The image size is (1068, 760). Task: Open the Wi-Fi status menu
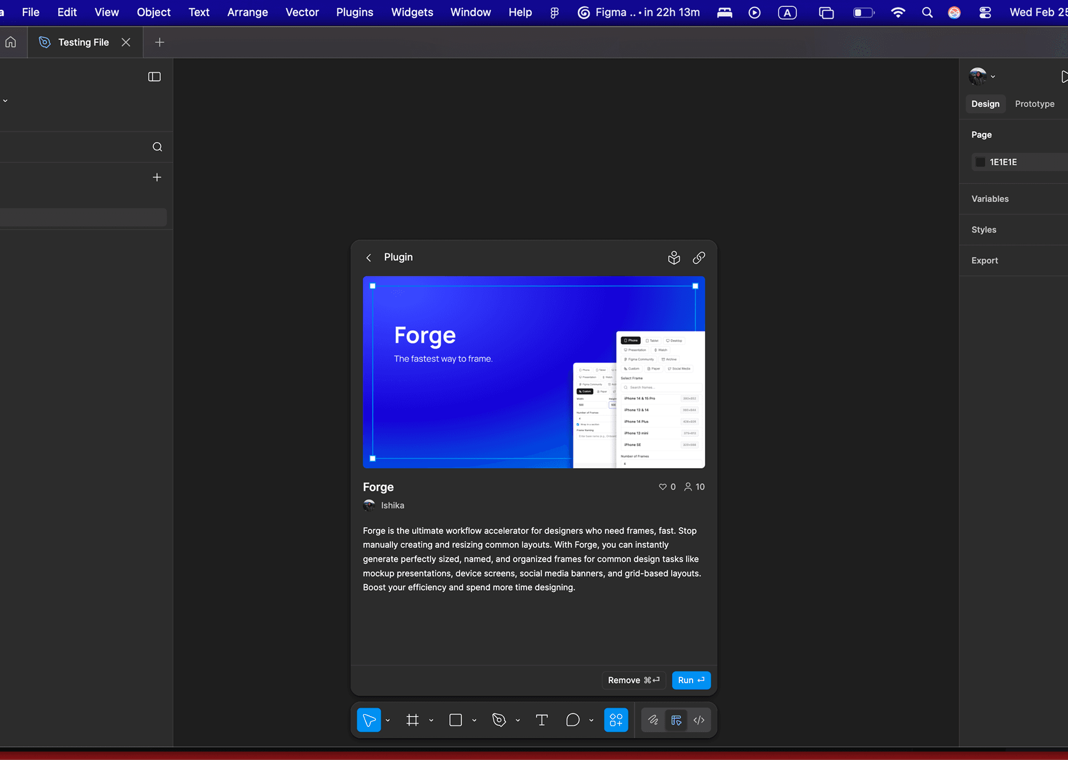pyautogui.click(x=898, y=12)
